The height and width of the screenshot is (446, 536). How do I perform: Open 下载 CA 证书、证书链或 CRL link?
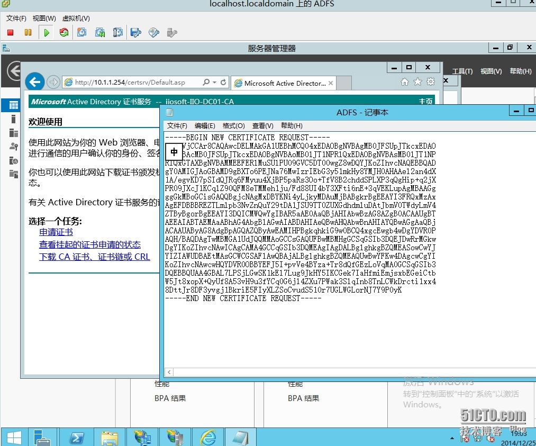[94, 257]
